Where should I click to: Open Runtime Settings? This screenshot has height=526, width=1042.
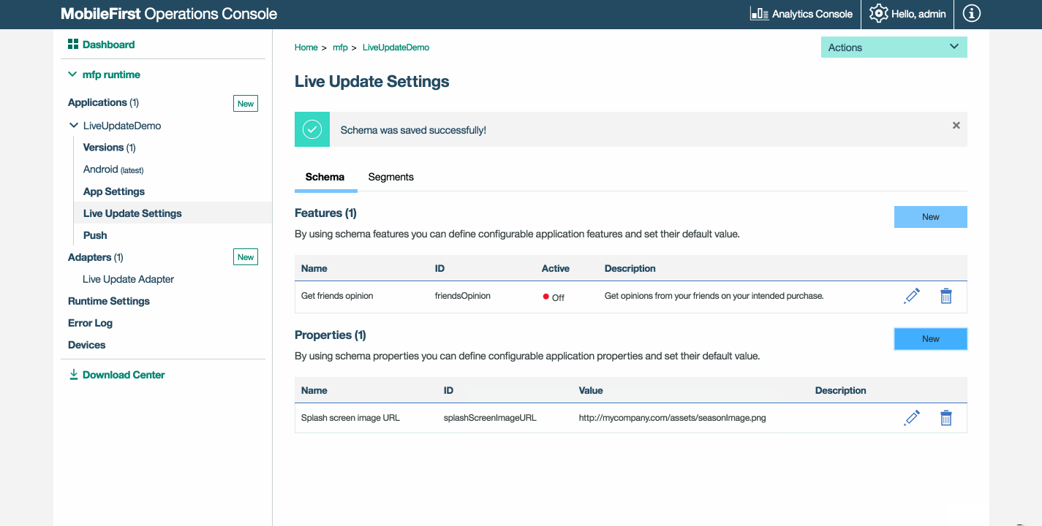(109, 301)
